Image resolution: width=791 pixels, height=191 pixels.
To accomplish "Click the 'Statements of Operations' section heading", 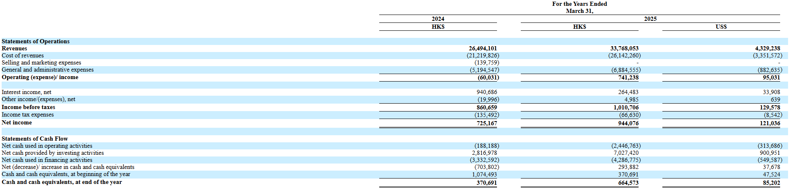I will (35, 41).
